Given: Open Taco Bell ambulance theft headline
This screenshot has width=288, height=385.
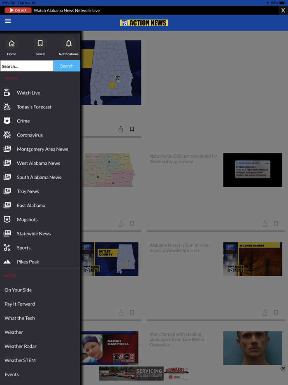Looking at the screenshot, I should (177, 339).
